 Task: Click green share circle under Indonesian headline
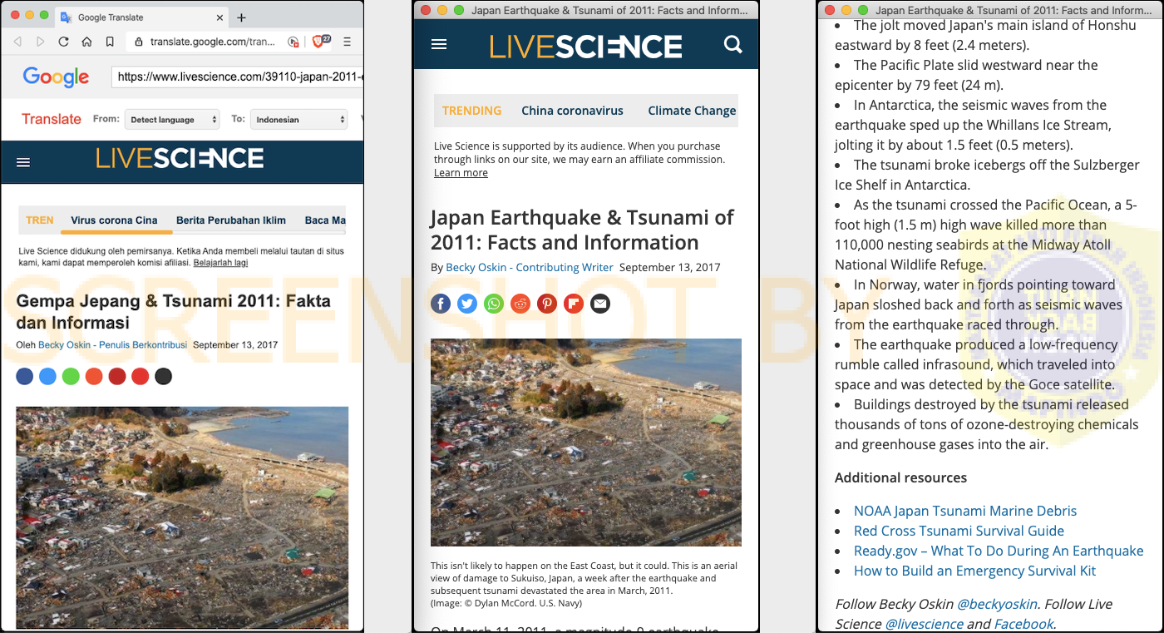pyautogui.click(x=71, y=376)
